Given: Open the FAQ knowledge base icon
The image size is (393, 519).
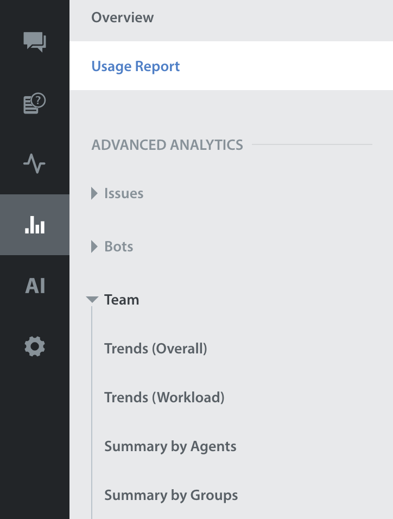Looking at the screenshot, I should pos(35,103).
